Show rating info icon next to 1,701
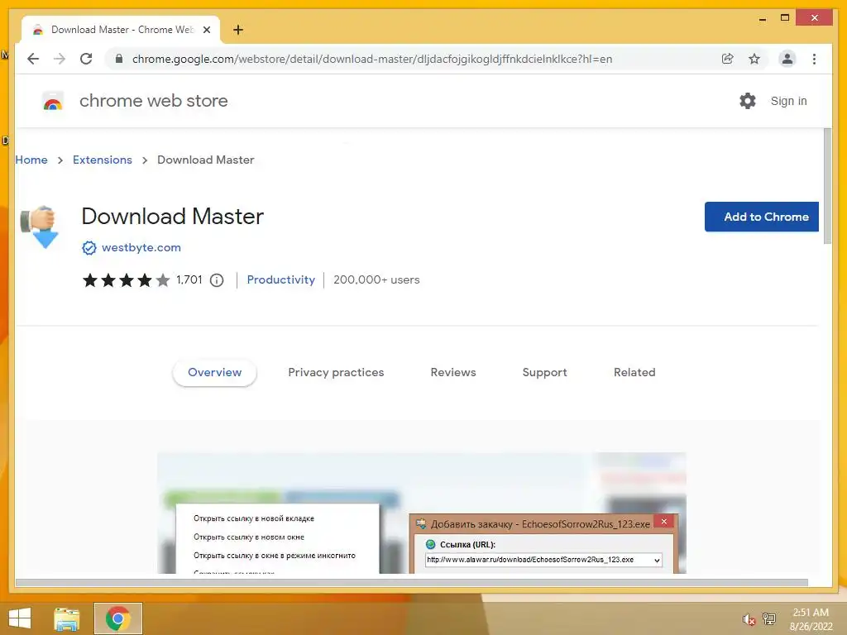847x635 pixels. pos(217,280)
